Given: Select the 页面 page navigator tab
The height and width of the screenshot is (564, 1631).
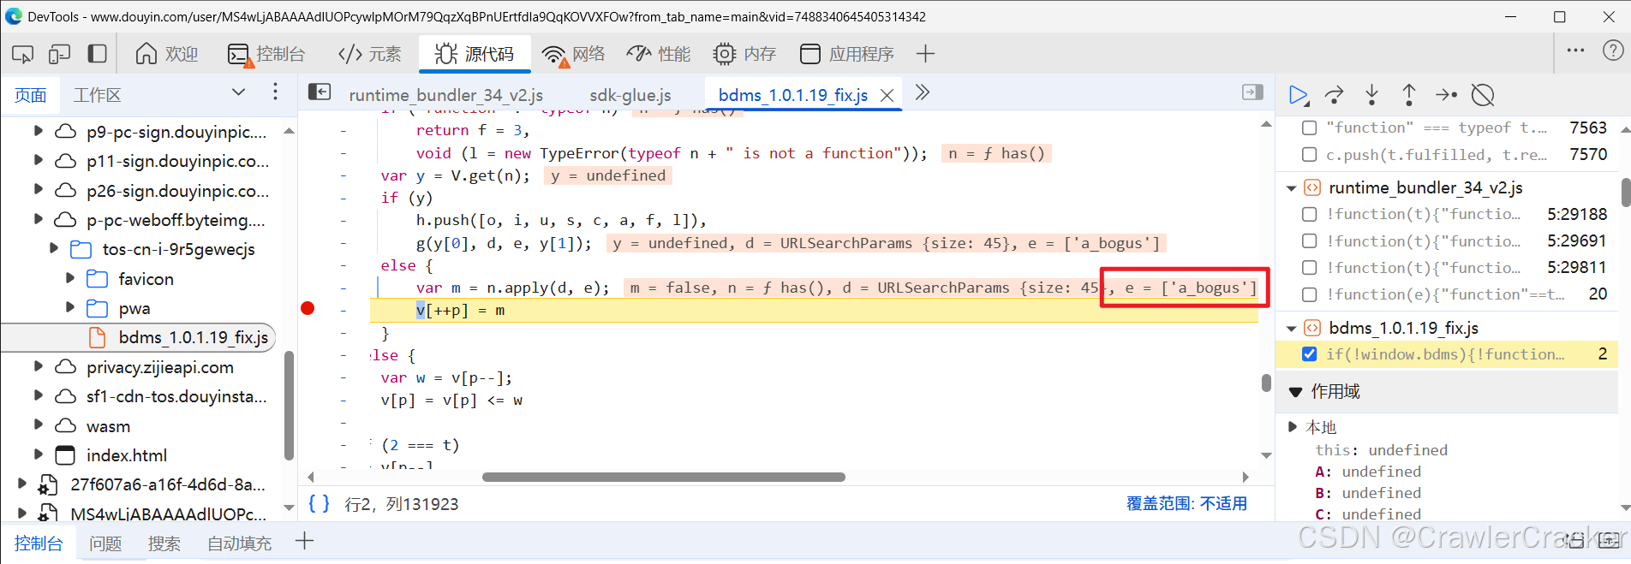Looking at the screenshot, I should [31, 95].
